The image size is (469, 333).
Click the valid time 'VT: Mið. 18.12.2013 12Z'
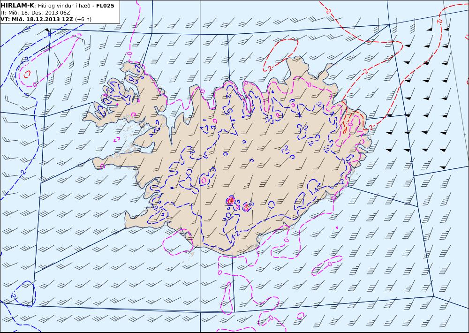(x=37, y=19)
